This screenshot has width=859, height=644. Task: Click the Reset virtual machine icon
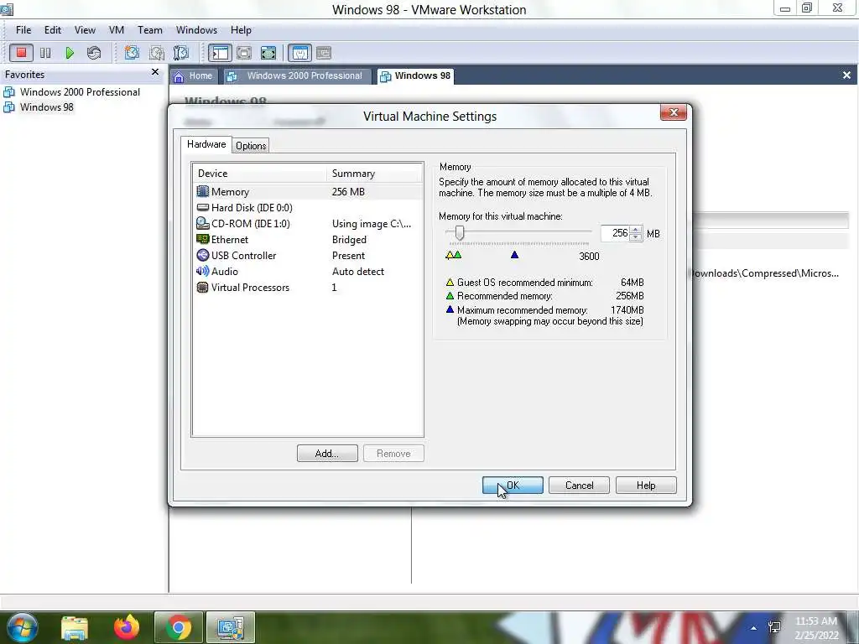94,53
